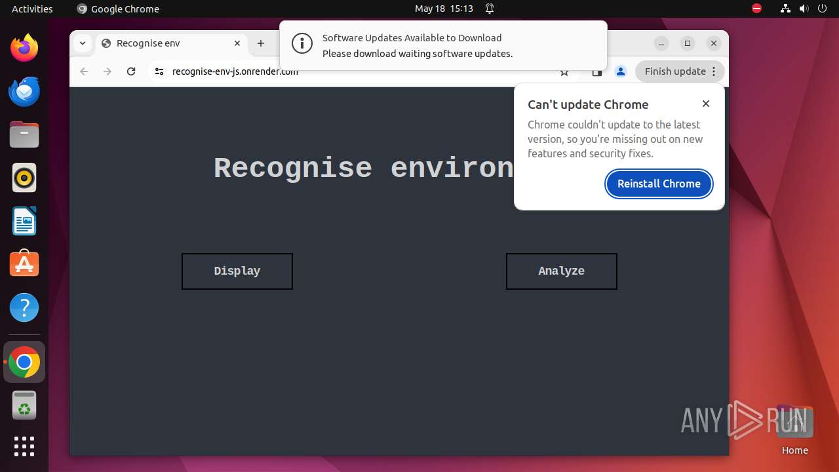Show Applications grid
The height and width of the screenshot is (472, 839).
pyautogui.click(x=24, y=446)
